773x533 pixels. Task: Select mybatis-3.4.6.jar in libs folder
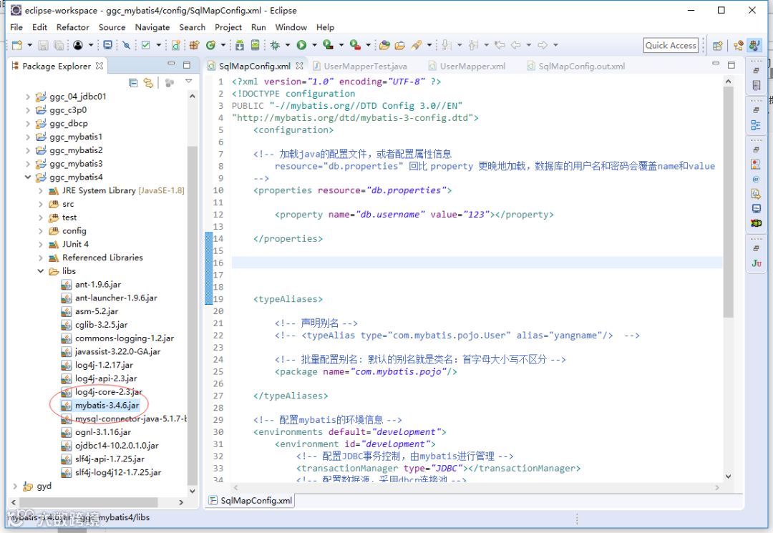click(x=107, y=405)
